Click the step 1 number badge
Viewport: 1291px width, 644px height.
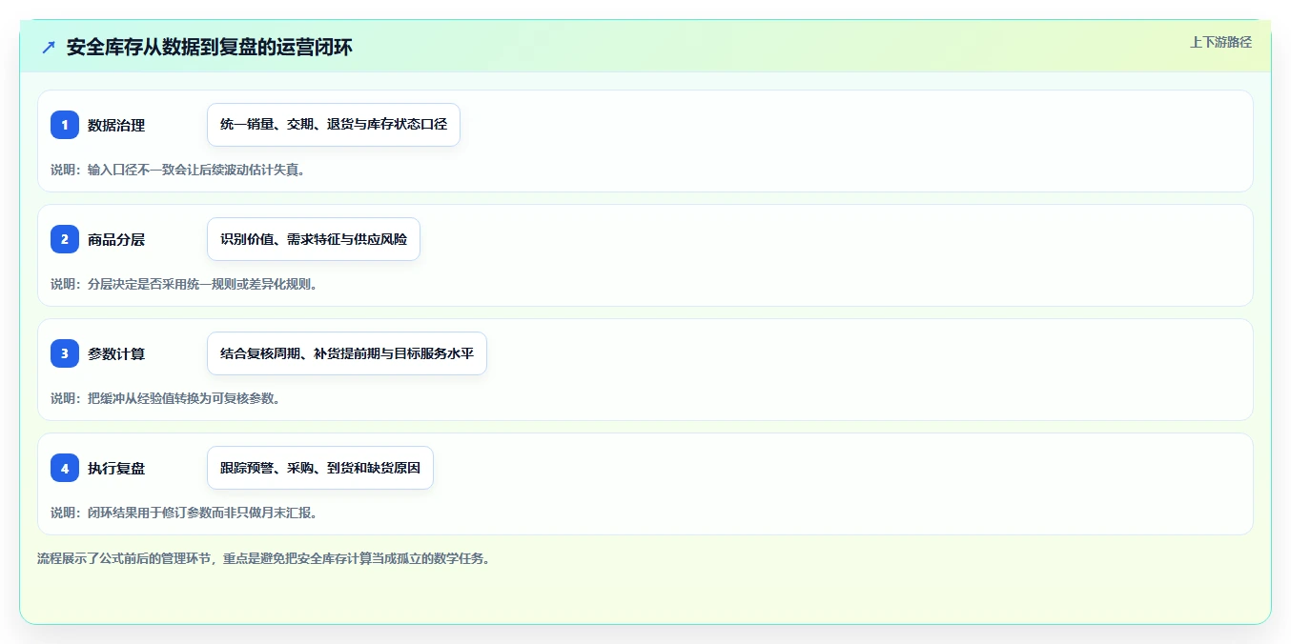(65, 125)
